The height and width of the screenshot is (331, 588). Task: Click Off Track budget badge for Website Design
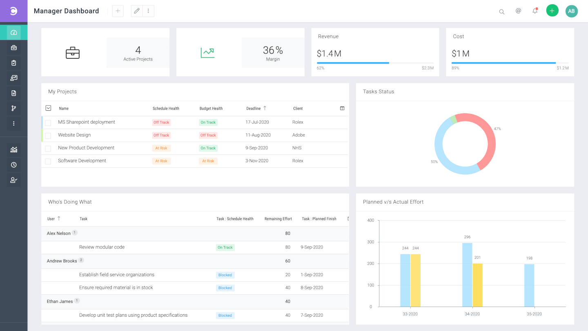click(208, 135)
